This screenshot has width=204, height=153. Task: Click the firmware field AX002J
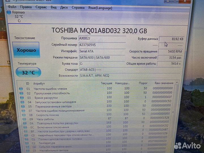102,38
